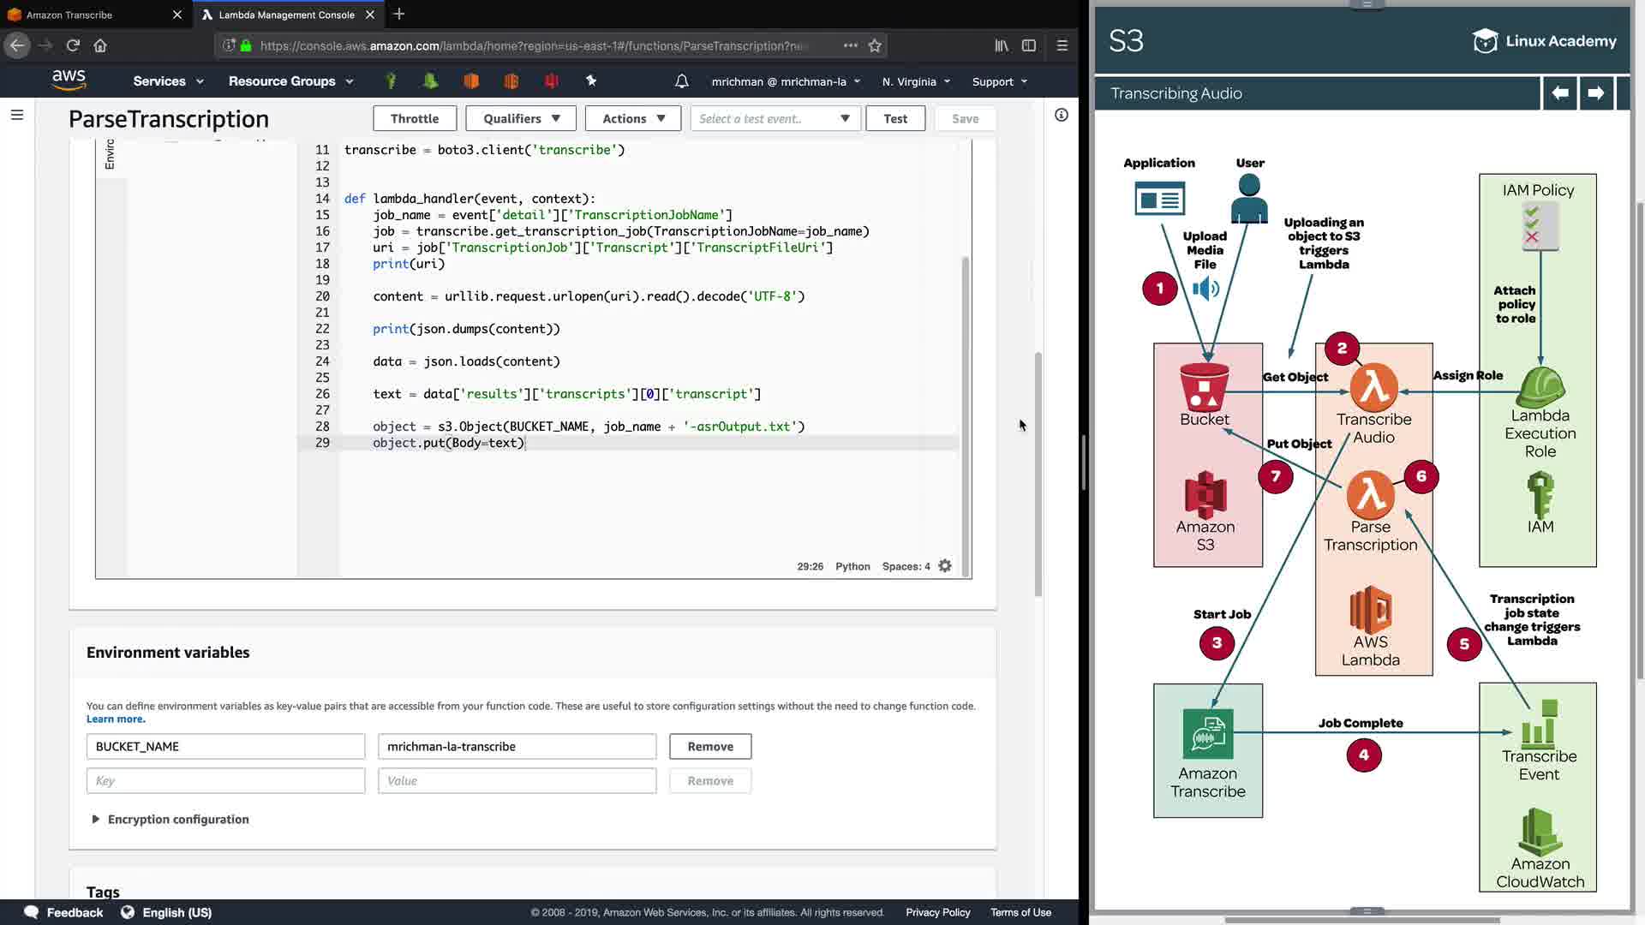Click the empty Key input field
This screenshot has height=925, width=1645.
click(225, 781)
